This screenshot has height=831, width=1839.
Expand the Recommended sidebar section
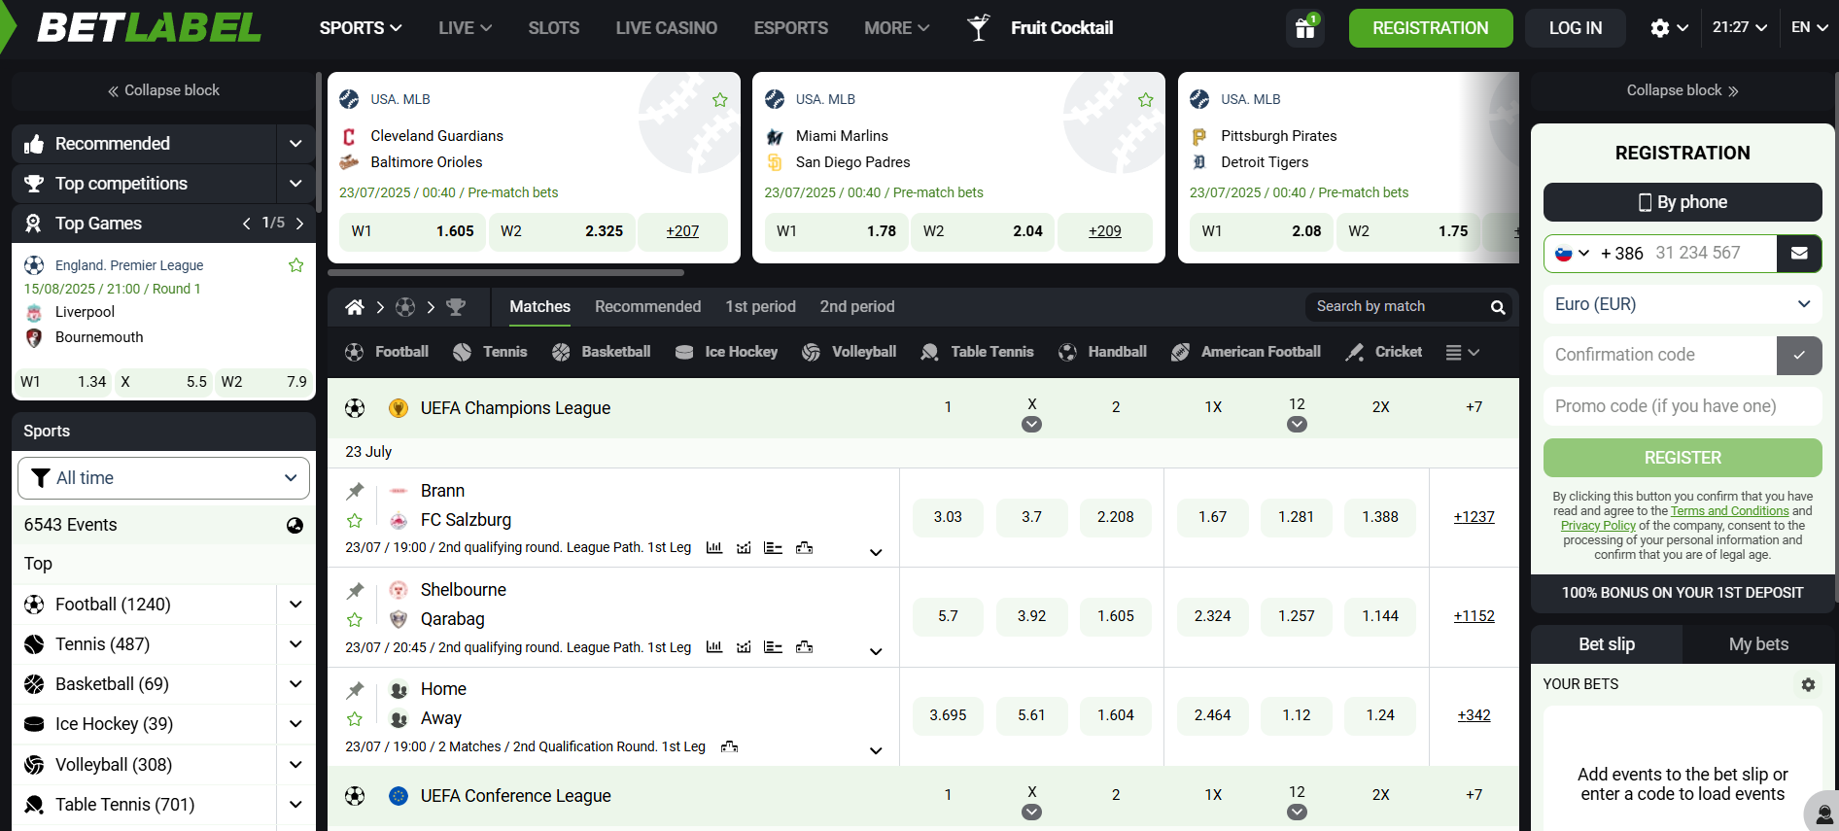click(295, 144)
